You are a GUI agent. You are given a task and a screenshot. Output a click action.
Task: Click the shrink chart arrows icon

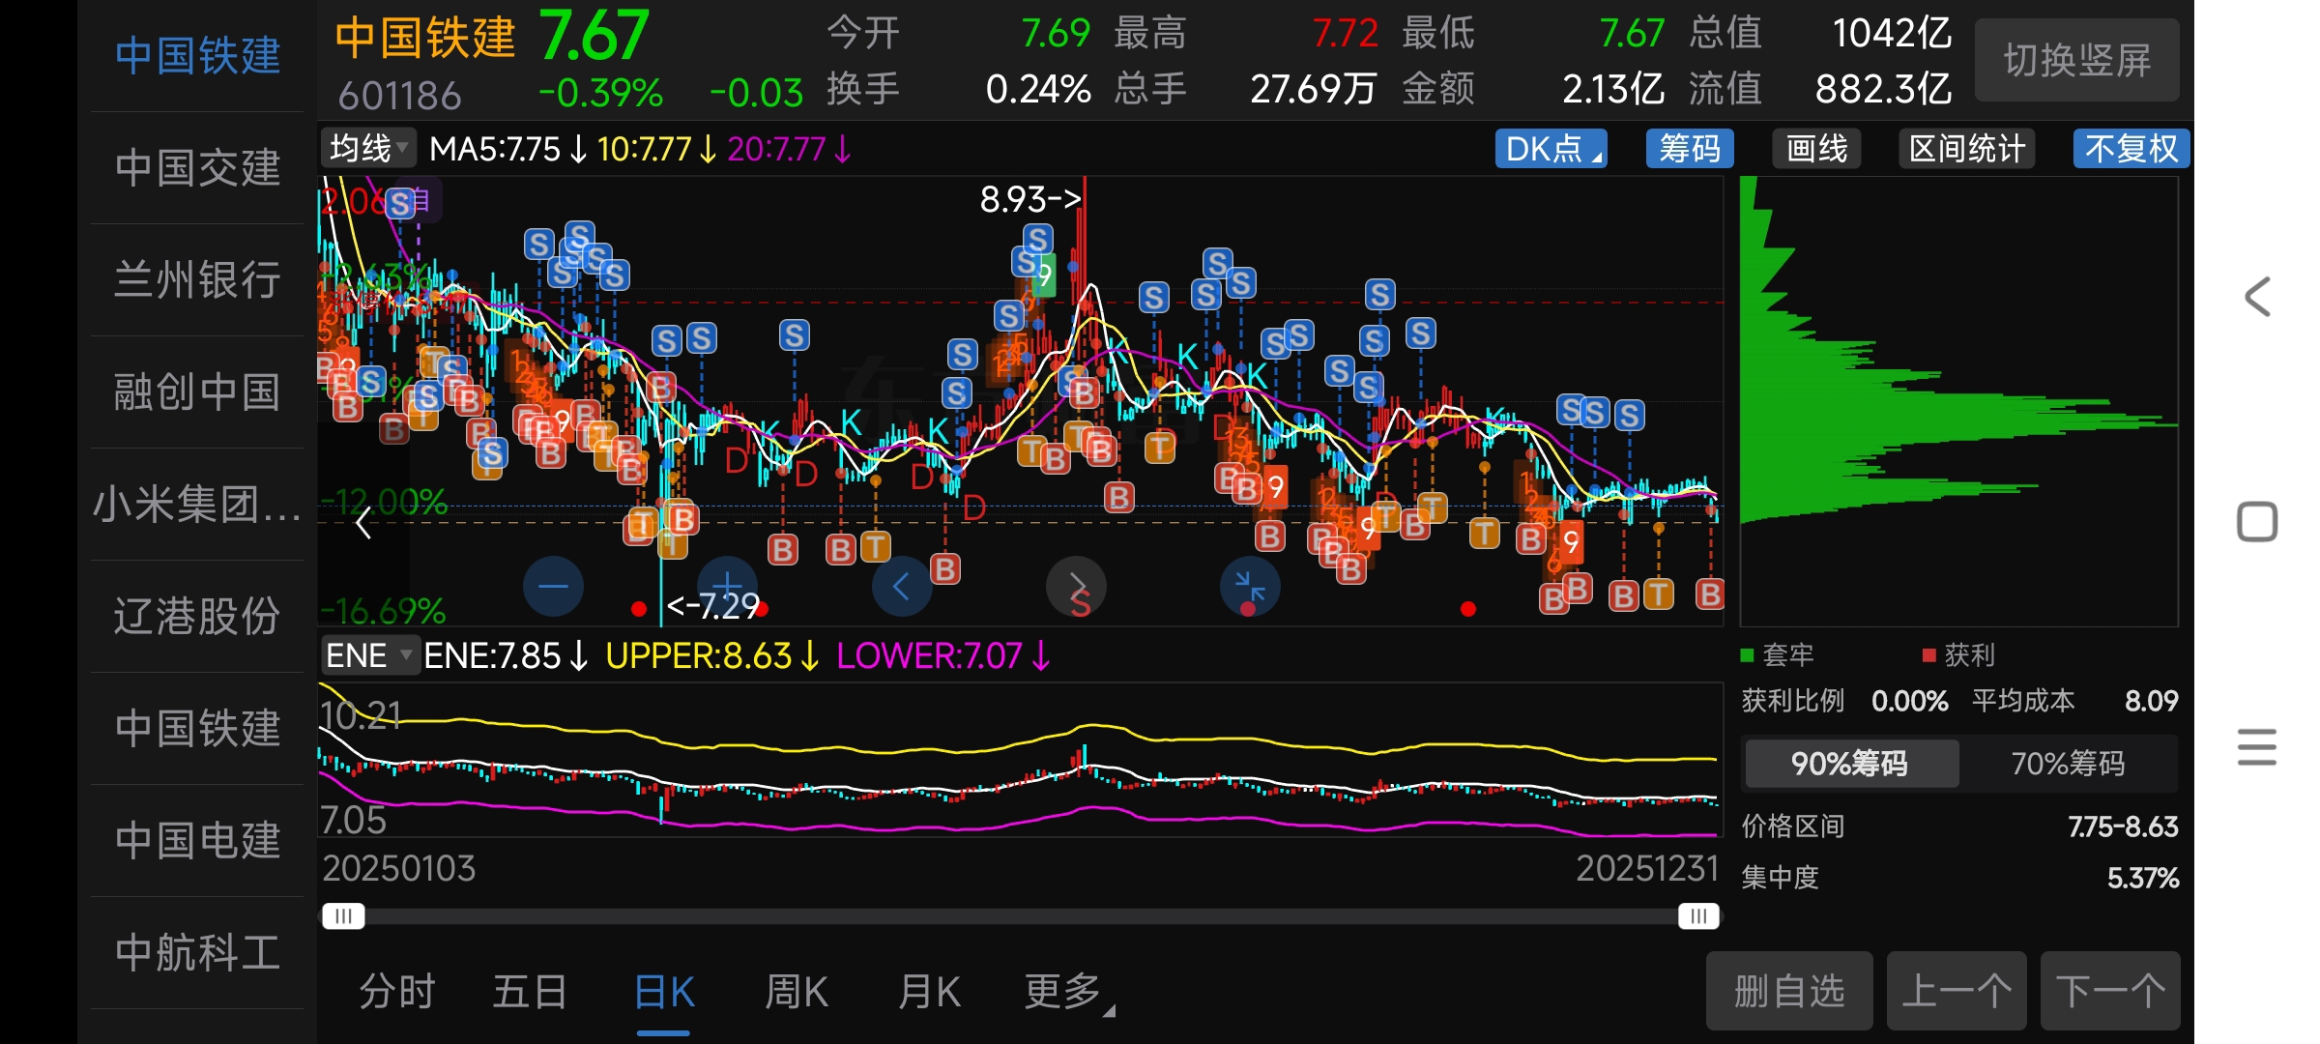point(1250,586)
